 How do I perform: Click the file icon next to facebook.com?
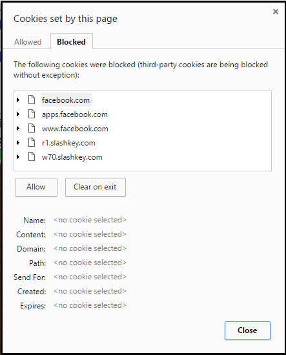pos(32,100)
